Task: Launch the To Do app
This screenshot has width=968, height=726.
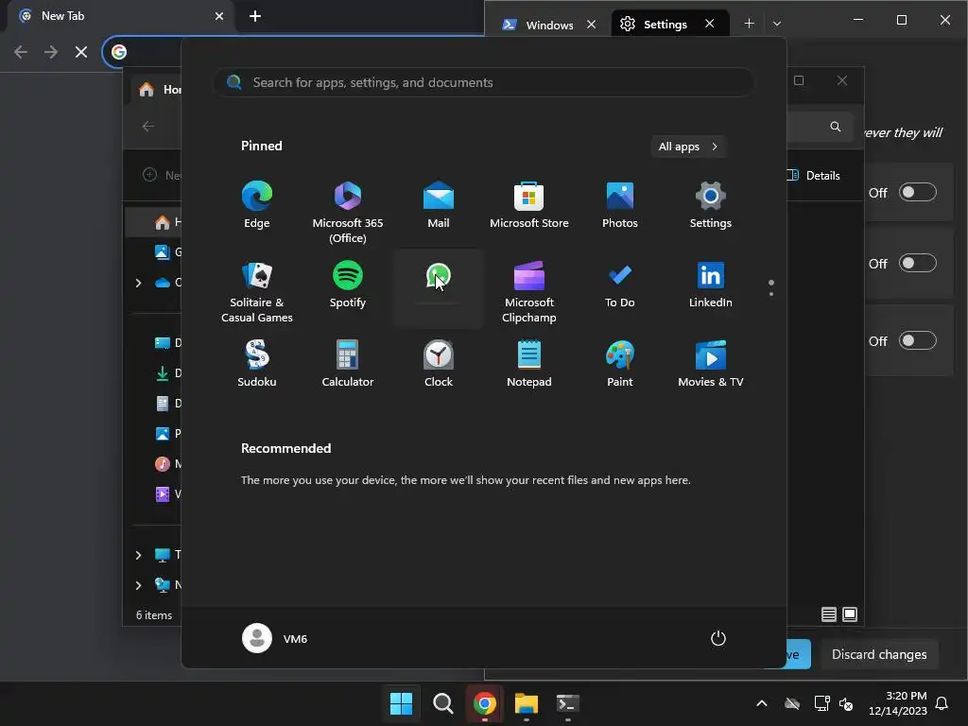Action: pos(620,285)
